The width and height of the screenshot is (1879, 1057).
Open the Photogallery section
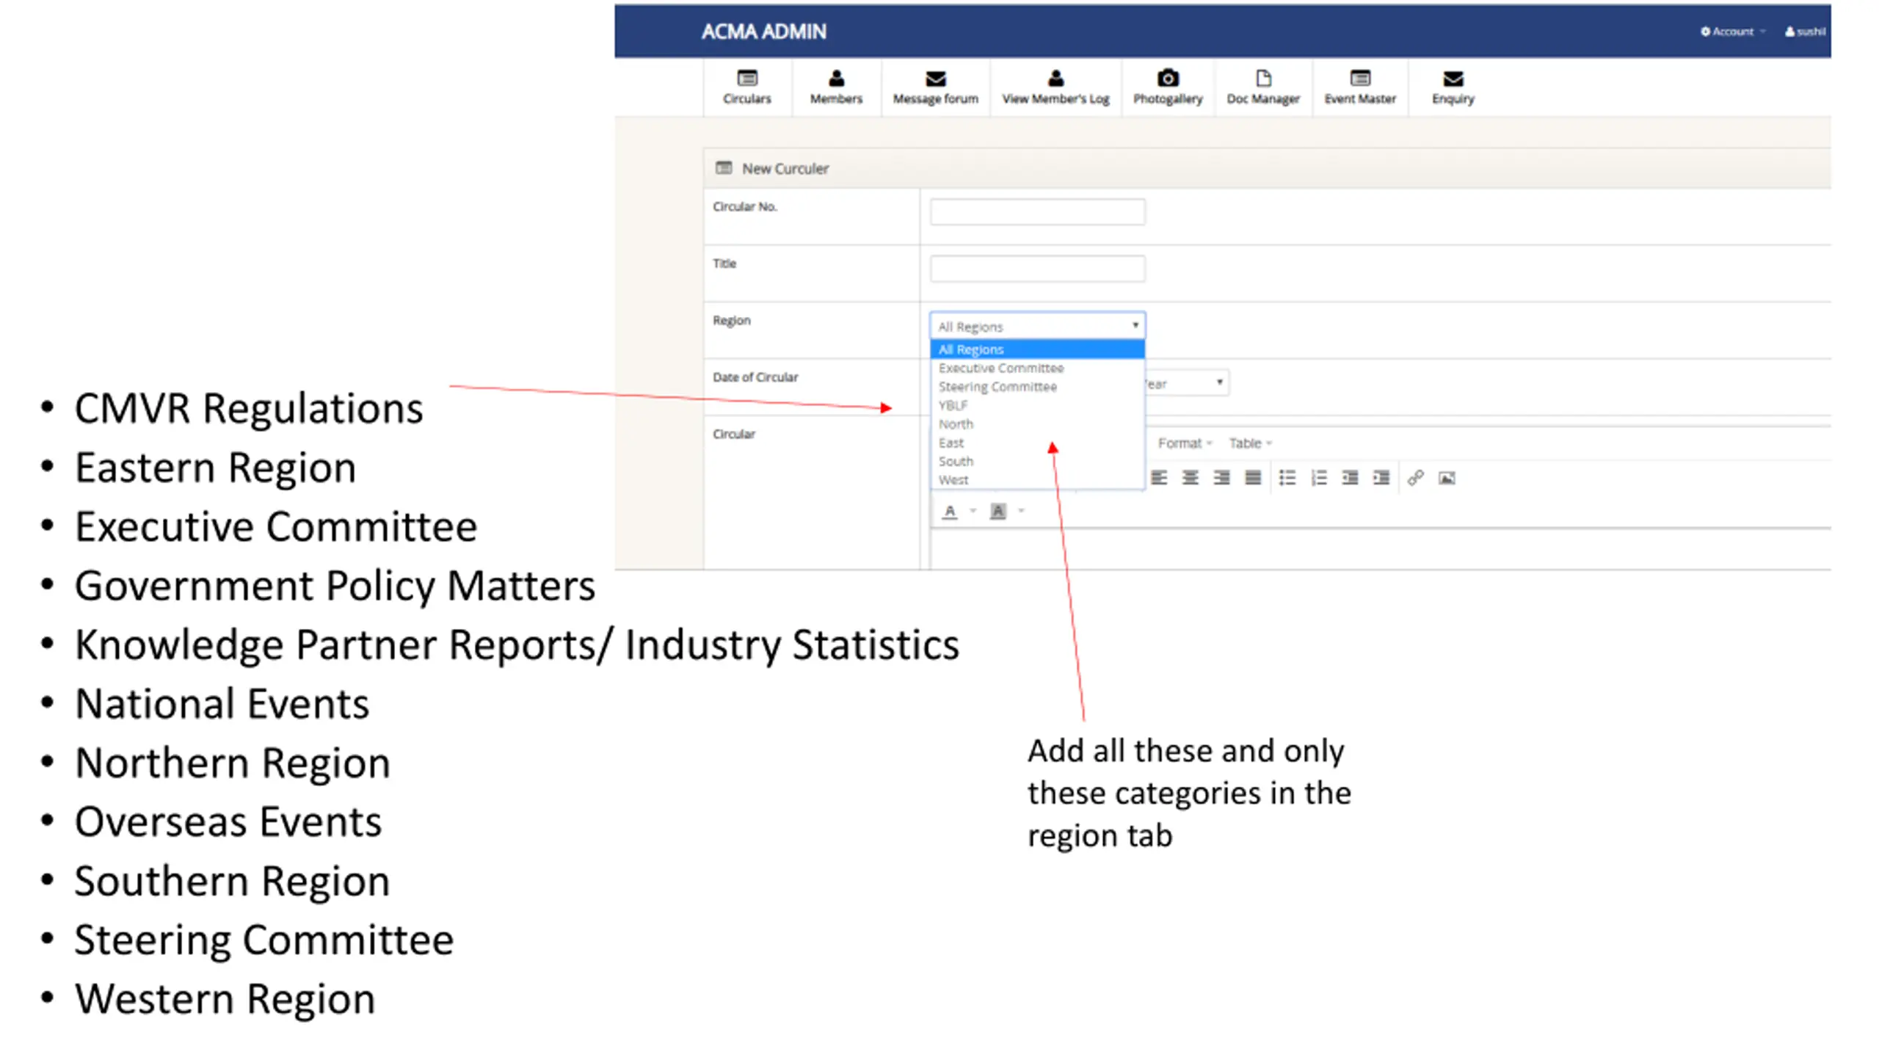[x=1168, y=87]
